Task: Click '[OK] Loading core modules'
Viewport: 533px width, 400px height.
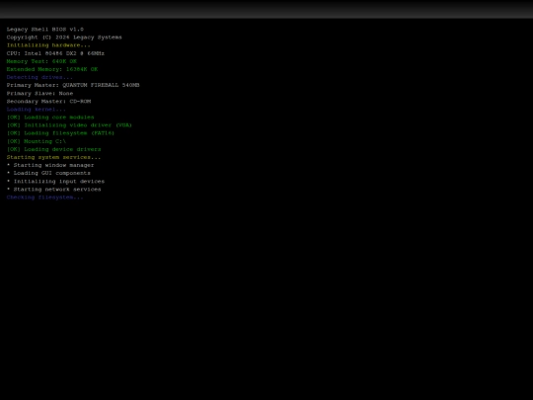Action: (x=50, y=117)
